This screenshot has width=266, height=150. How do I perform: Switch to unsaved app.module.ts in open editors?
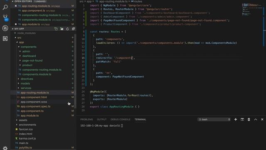[x=31, y=24]
